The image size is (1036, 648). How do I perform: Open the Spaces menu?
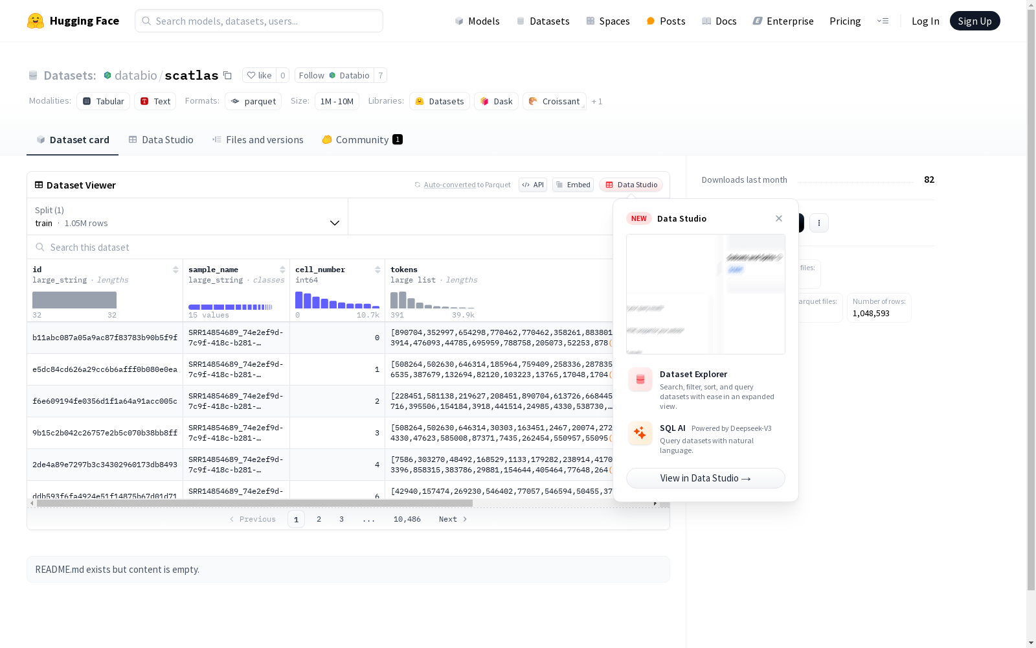[608, 21]
